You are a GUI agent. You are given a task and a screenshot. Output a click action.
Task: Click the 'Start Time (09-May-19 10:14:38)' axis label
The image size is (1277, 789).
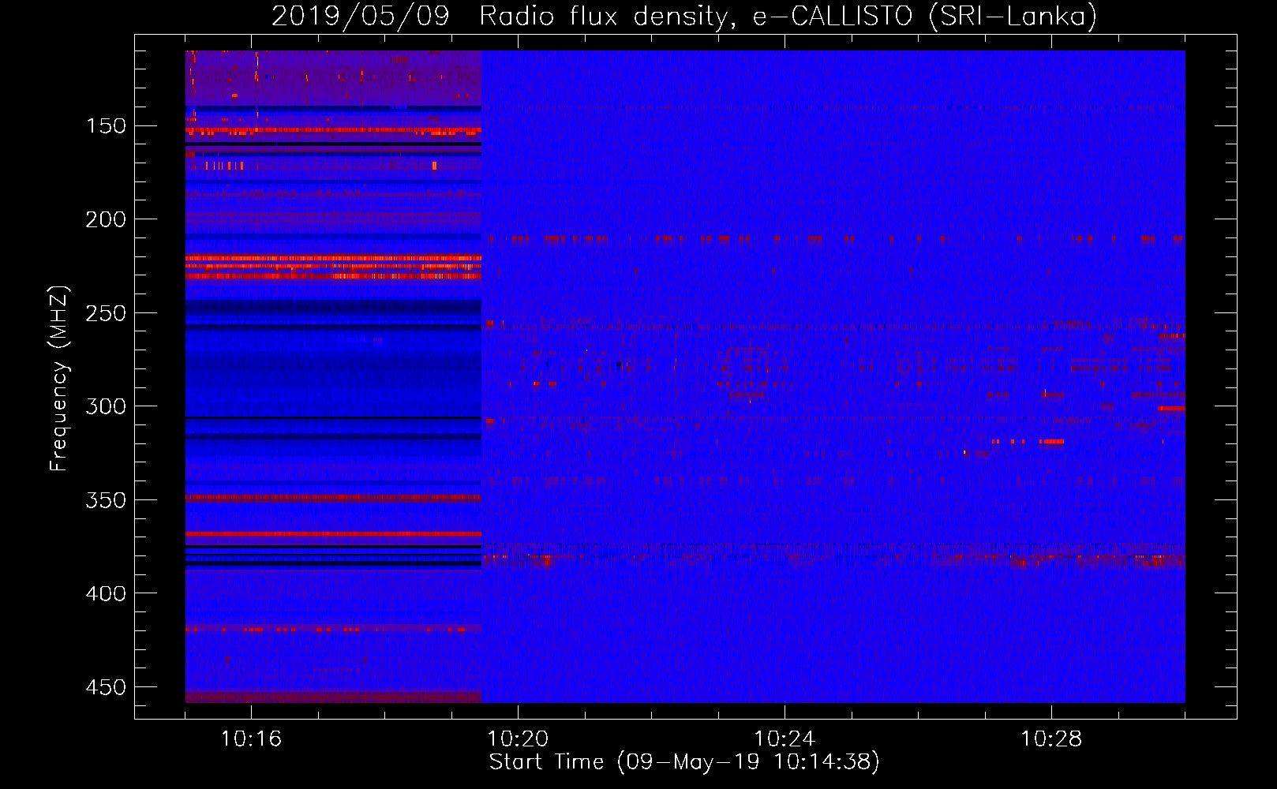tap(684, 762)
